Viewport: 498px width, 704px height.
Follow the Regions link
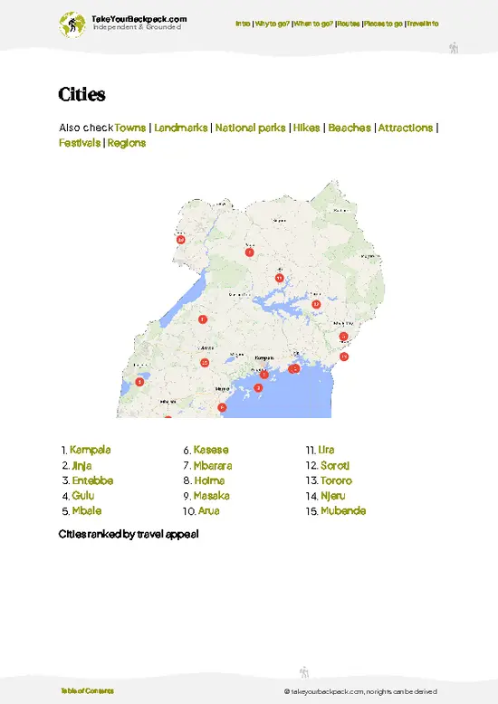(x=127, y=143)
